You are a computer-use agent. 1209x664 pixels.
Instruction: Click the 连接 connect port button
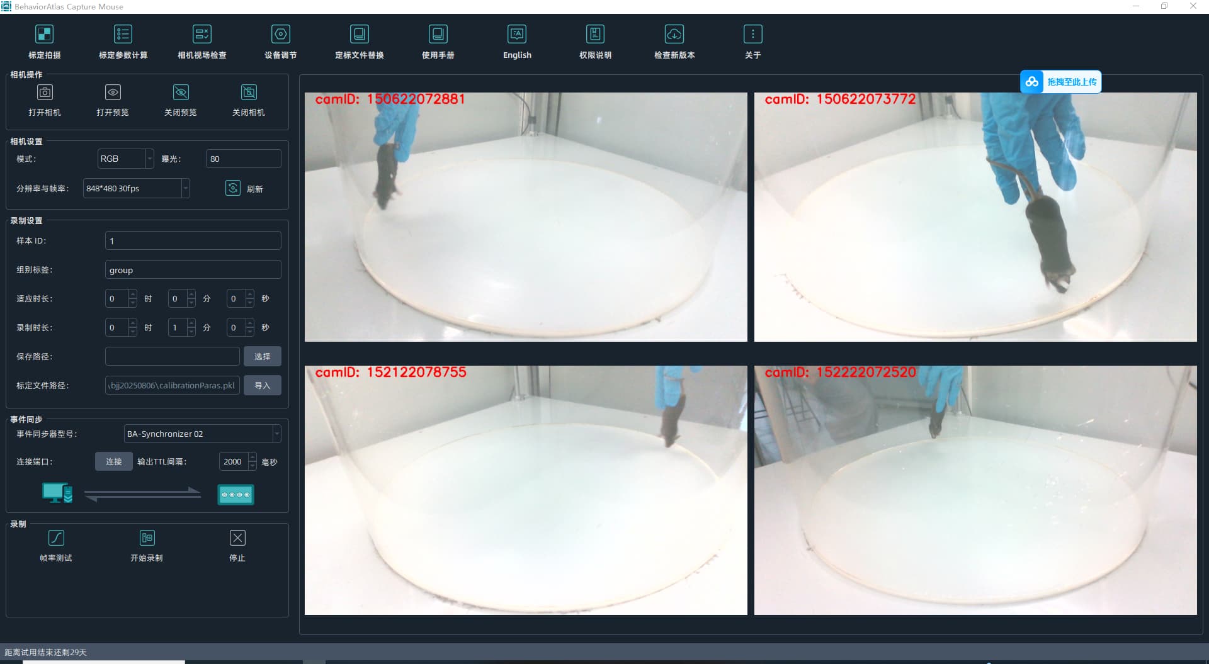114,461
